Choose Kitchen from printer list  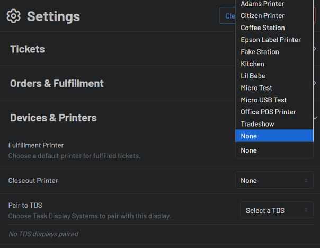point(252,64)
